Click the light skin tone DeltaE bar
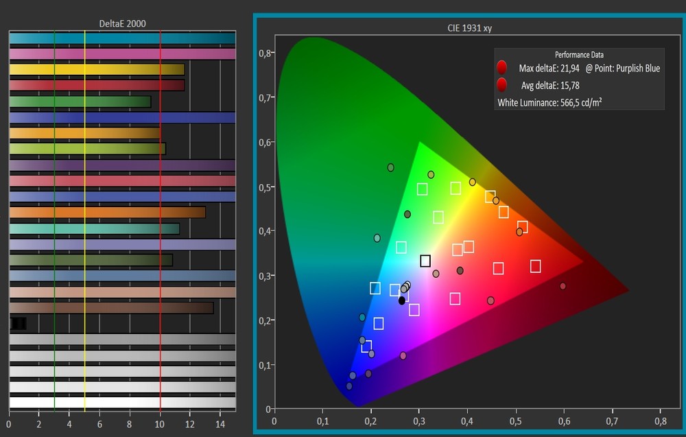Image resolution: width=686 pixels, height=437 pixels. pos(123,292)
